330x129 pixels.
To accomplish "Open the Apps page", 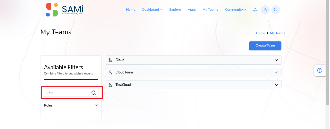I will click(x=192, y=10).
